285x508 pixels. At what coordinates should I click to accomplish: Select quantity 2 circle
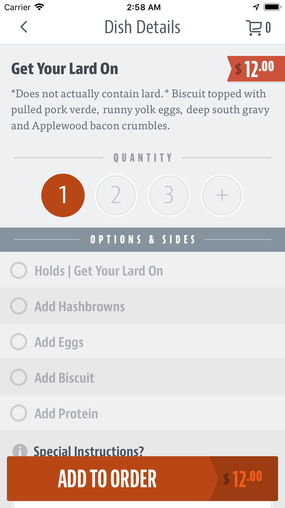click(116, 195)
